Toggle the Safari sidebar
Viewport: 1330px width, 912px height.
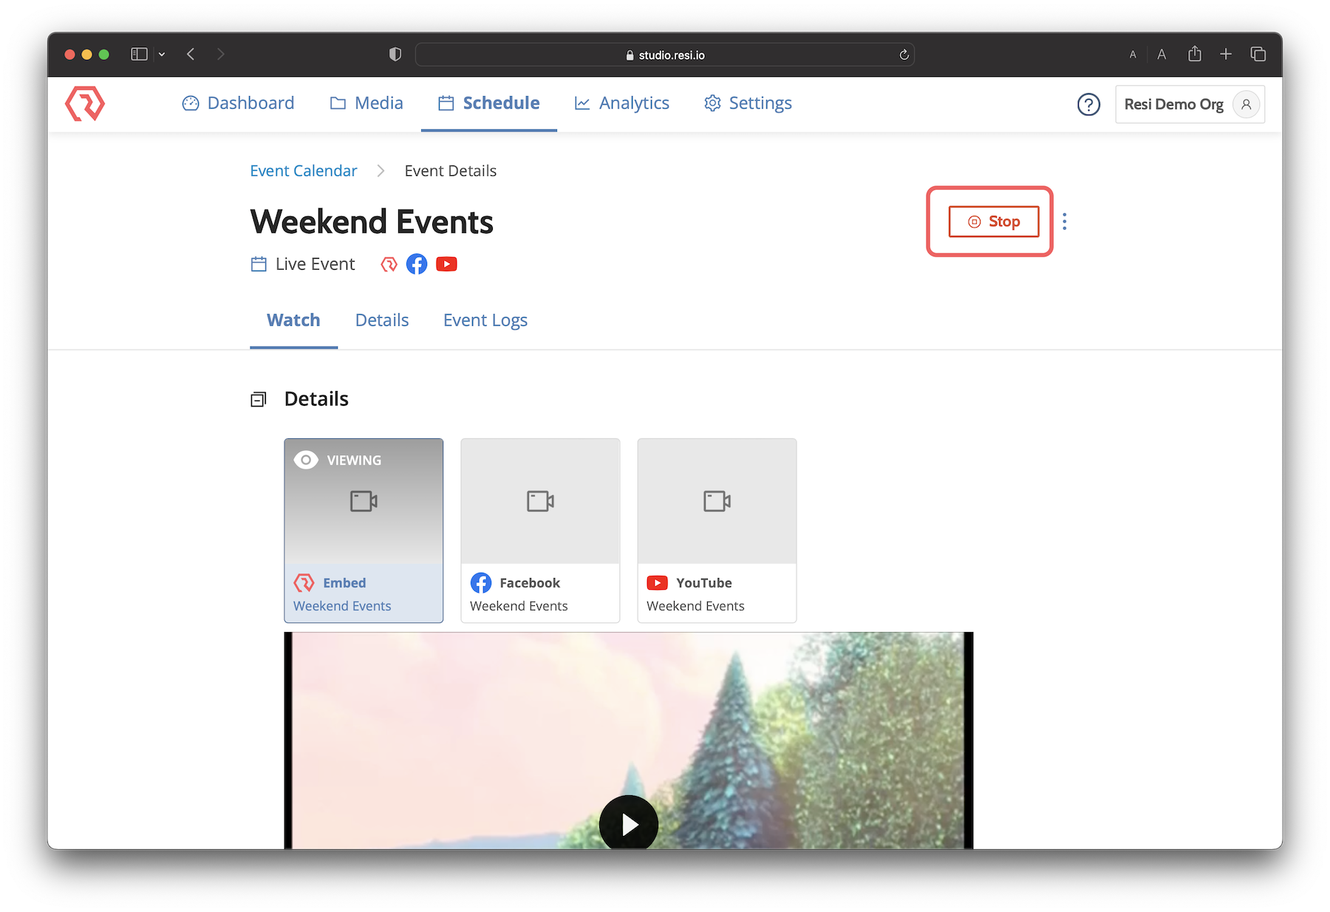139,54
